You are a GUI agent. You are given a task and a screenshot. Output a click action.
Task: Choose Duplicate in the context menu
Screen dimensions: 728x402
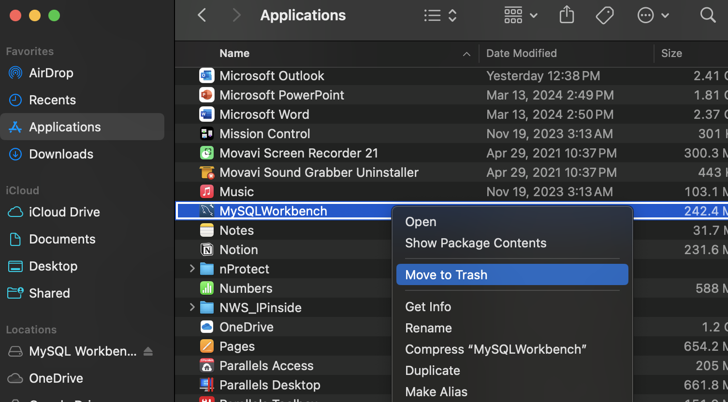pos(512,371)
